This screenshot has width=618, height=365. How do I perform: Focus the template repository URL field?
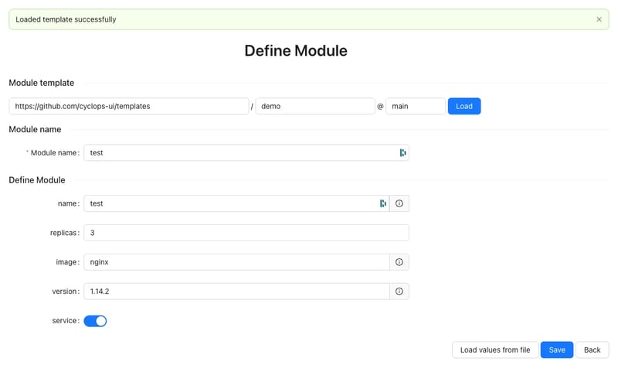click(x=128, y=106)
